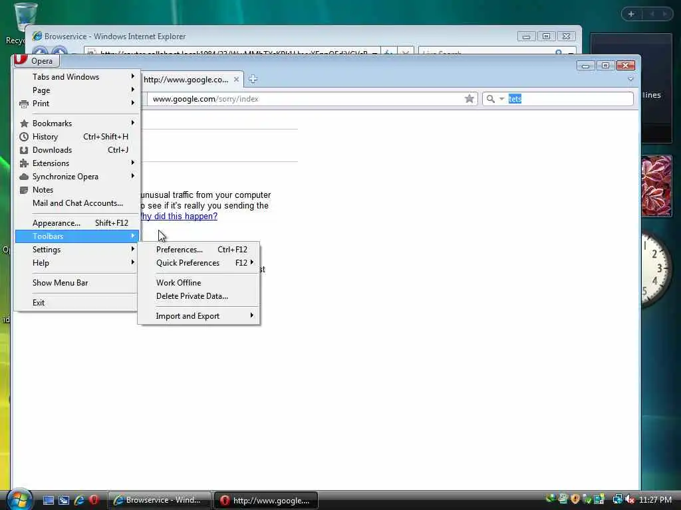
Task: Select Work Offline
Action: 199,283
